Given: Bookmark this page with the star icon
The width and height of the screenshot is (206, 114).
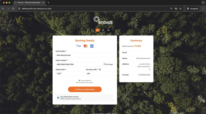Looking at the screenshot, I should (x=181, y=8).
